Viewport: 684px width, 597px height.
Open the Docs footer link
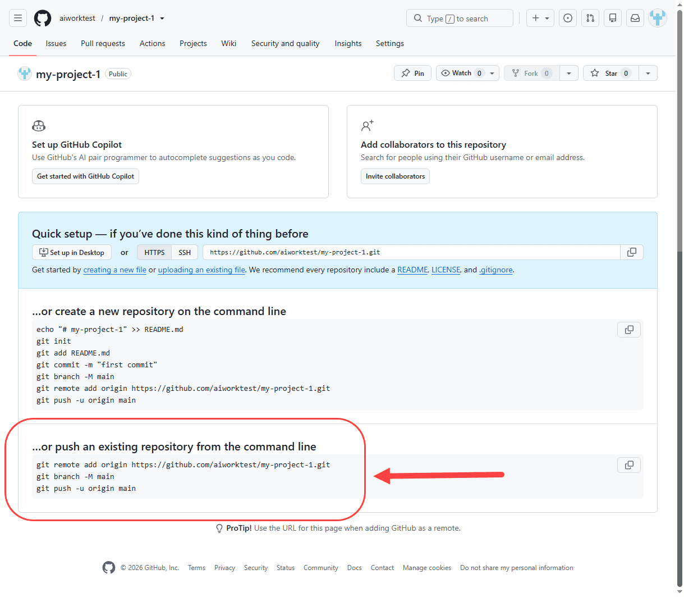click(x=355, y=568)
